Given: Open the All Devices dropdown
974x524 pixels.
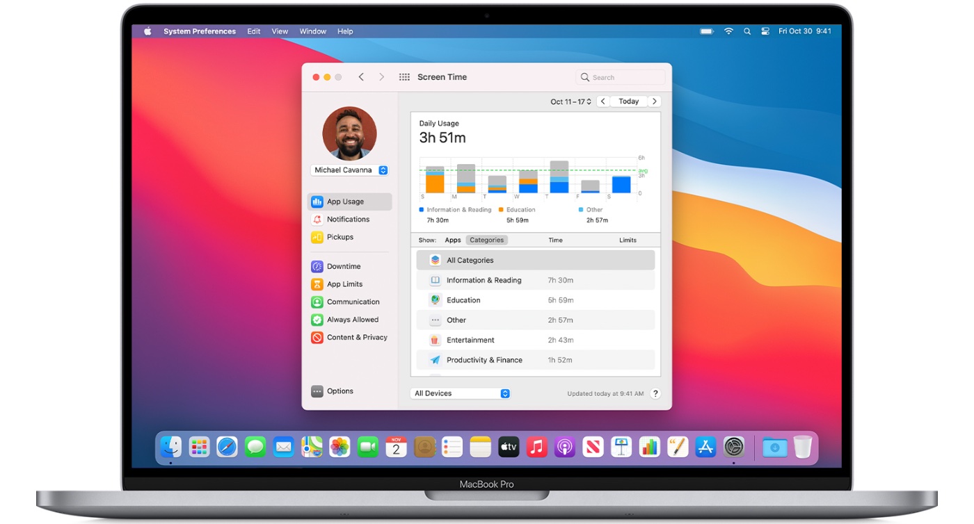Looking at the screenshot, I should 460,393.
